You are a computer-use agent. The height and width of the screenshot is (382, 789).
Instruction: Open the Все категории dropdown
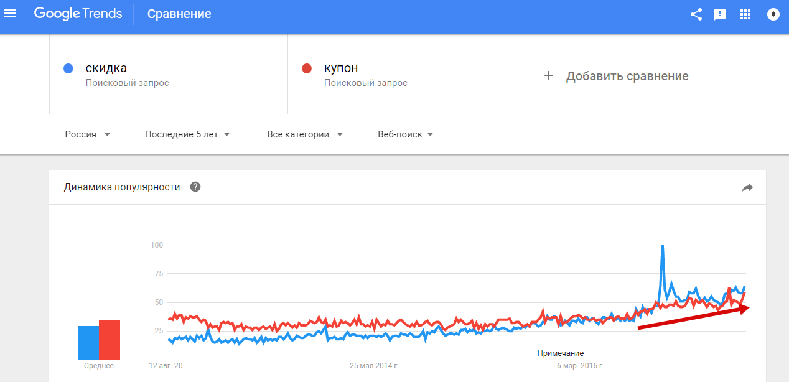(x=305, y=134)
